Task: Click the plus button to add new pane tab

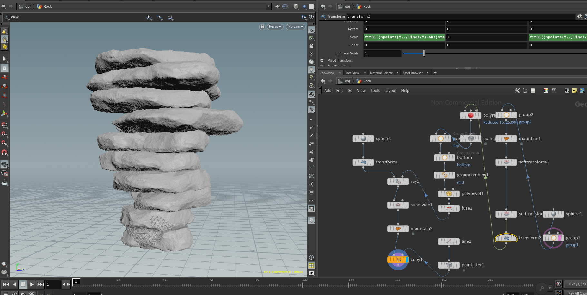Action: pos(435,73)
